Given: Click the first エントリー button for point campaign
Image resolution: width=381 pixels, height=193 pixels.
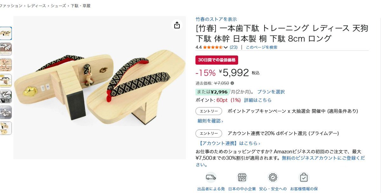Looking at the screenshot, I should click(x=209, y=111).
